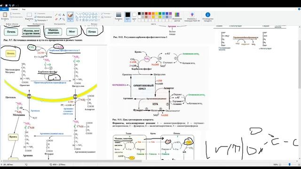
Task: Open the Заливка (Fill) dropdown
Action: (x=106, y=17)
